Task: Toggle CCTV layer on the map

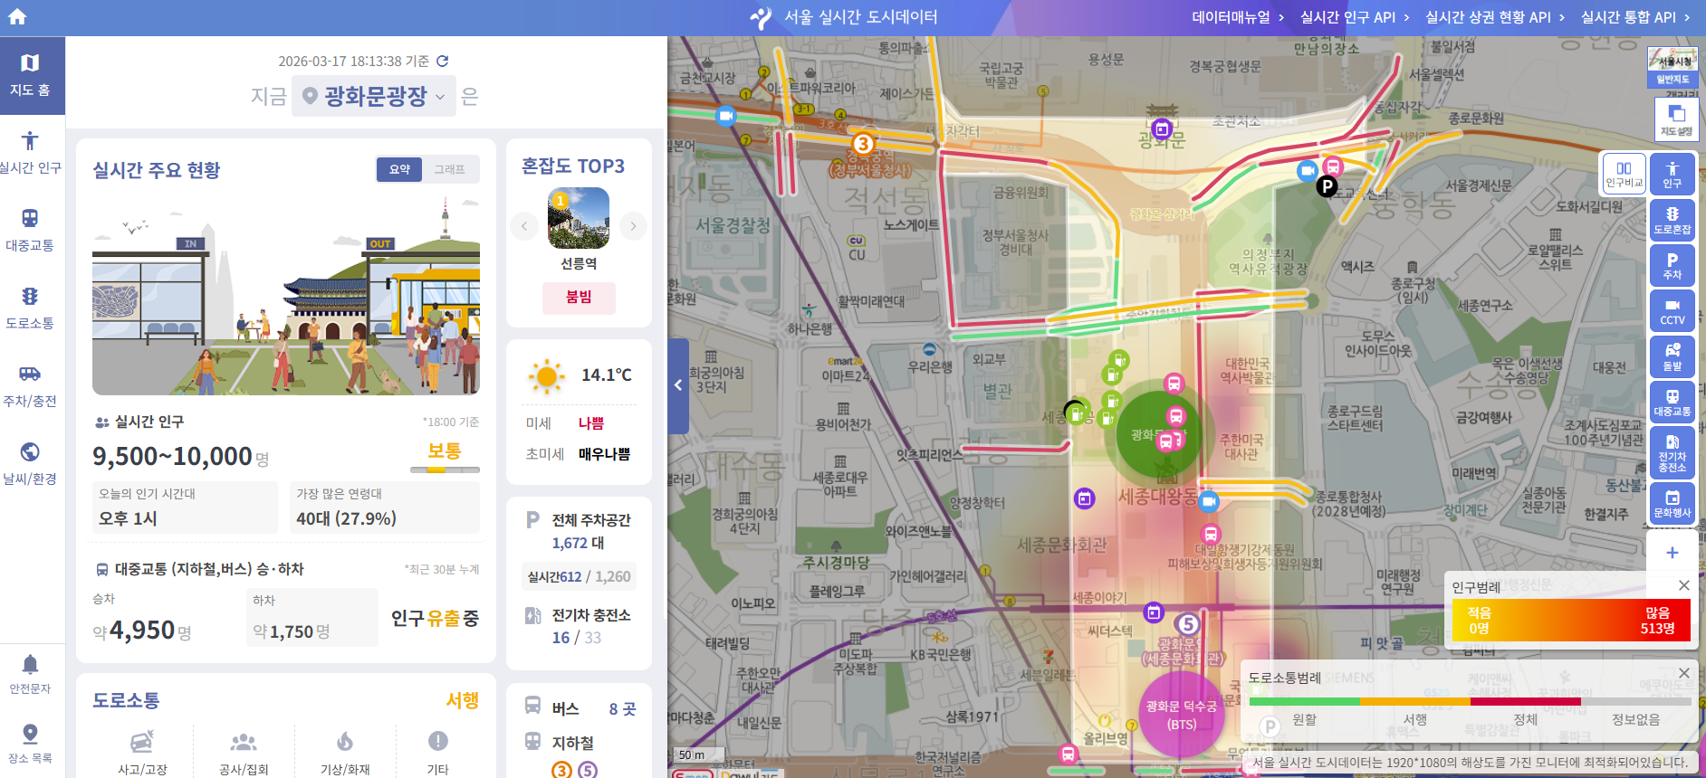Action: pos(1672,311)
